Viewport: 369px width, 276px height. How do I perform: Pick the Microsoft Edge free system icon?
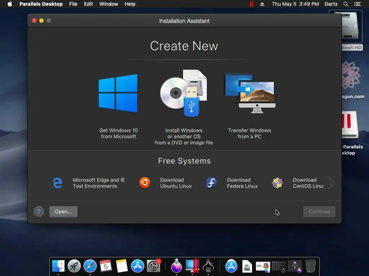pos(57,183)
